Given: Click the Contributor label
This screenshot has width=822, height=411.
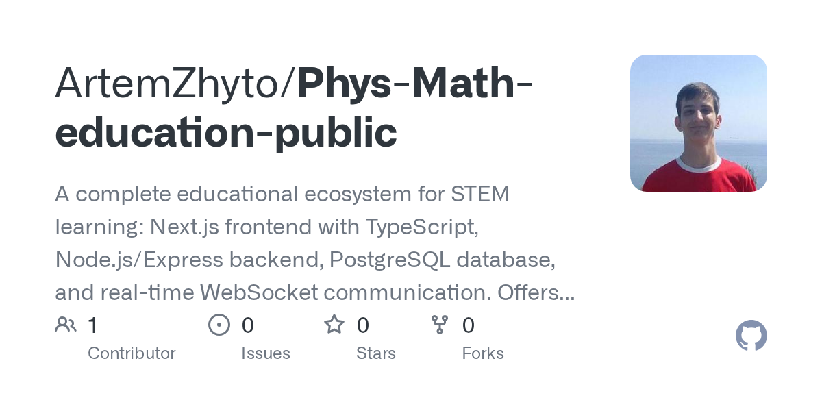Looking at the screenshot, I should tap(132, 353).
